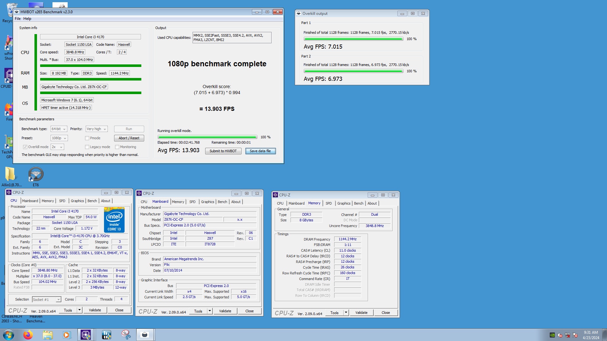
Task: Open Preset 1080p dropdown
Action: (x=59, y=138)
